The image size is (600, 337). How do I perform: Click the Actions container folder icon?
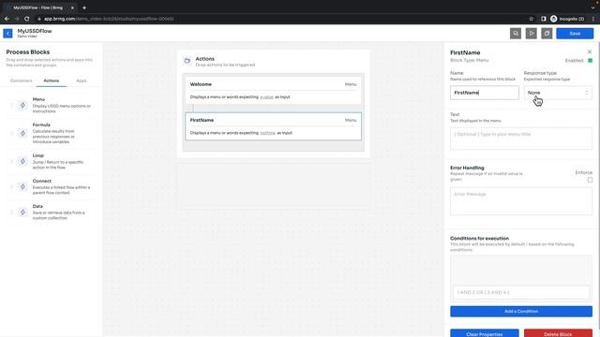pyautogui.click(x=187, y=61)
